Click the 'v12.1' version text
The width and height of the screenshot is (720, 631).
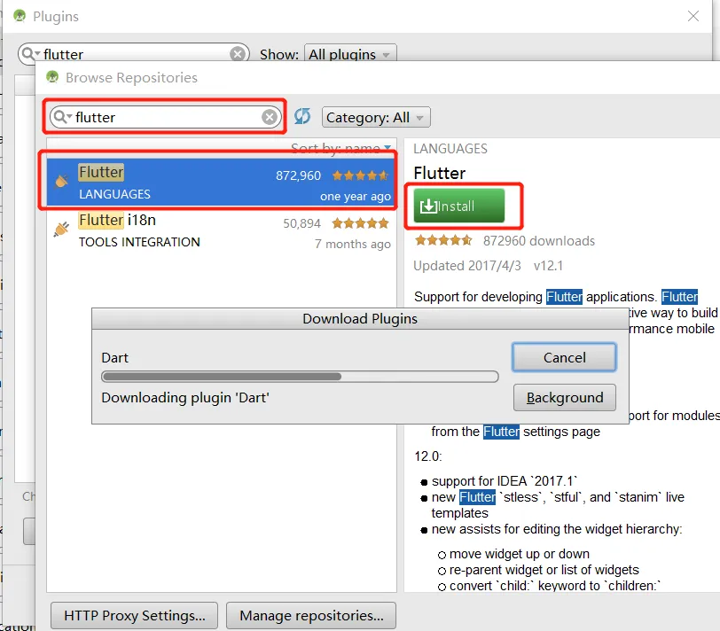548,266
